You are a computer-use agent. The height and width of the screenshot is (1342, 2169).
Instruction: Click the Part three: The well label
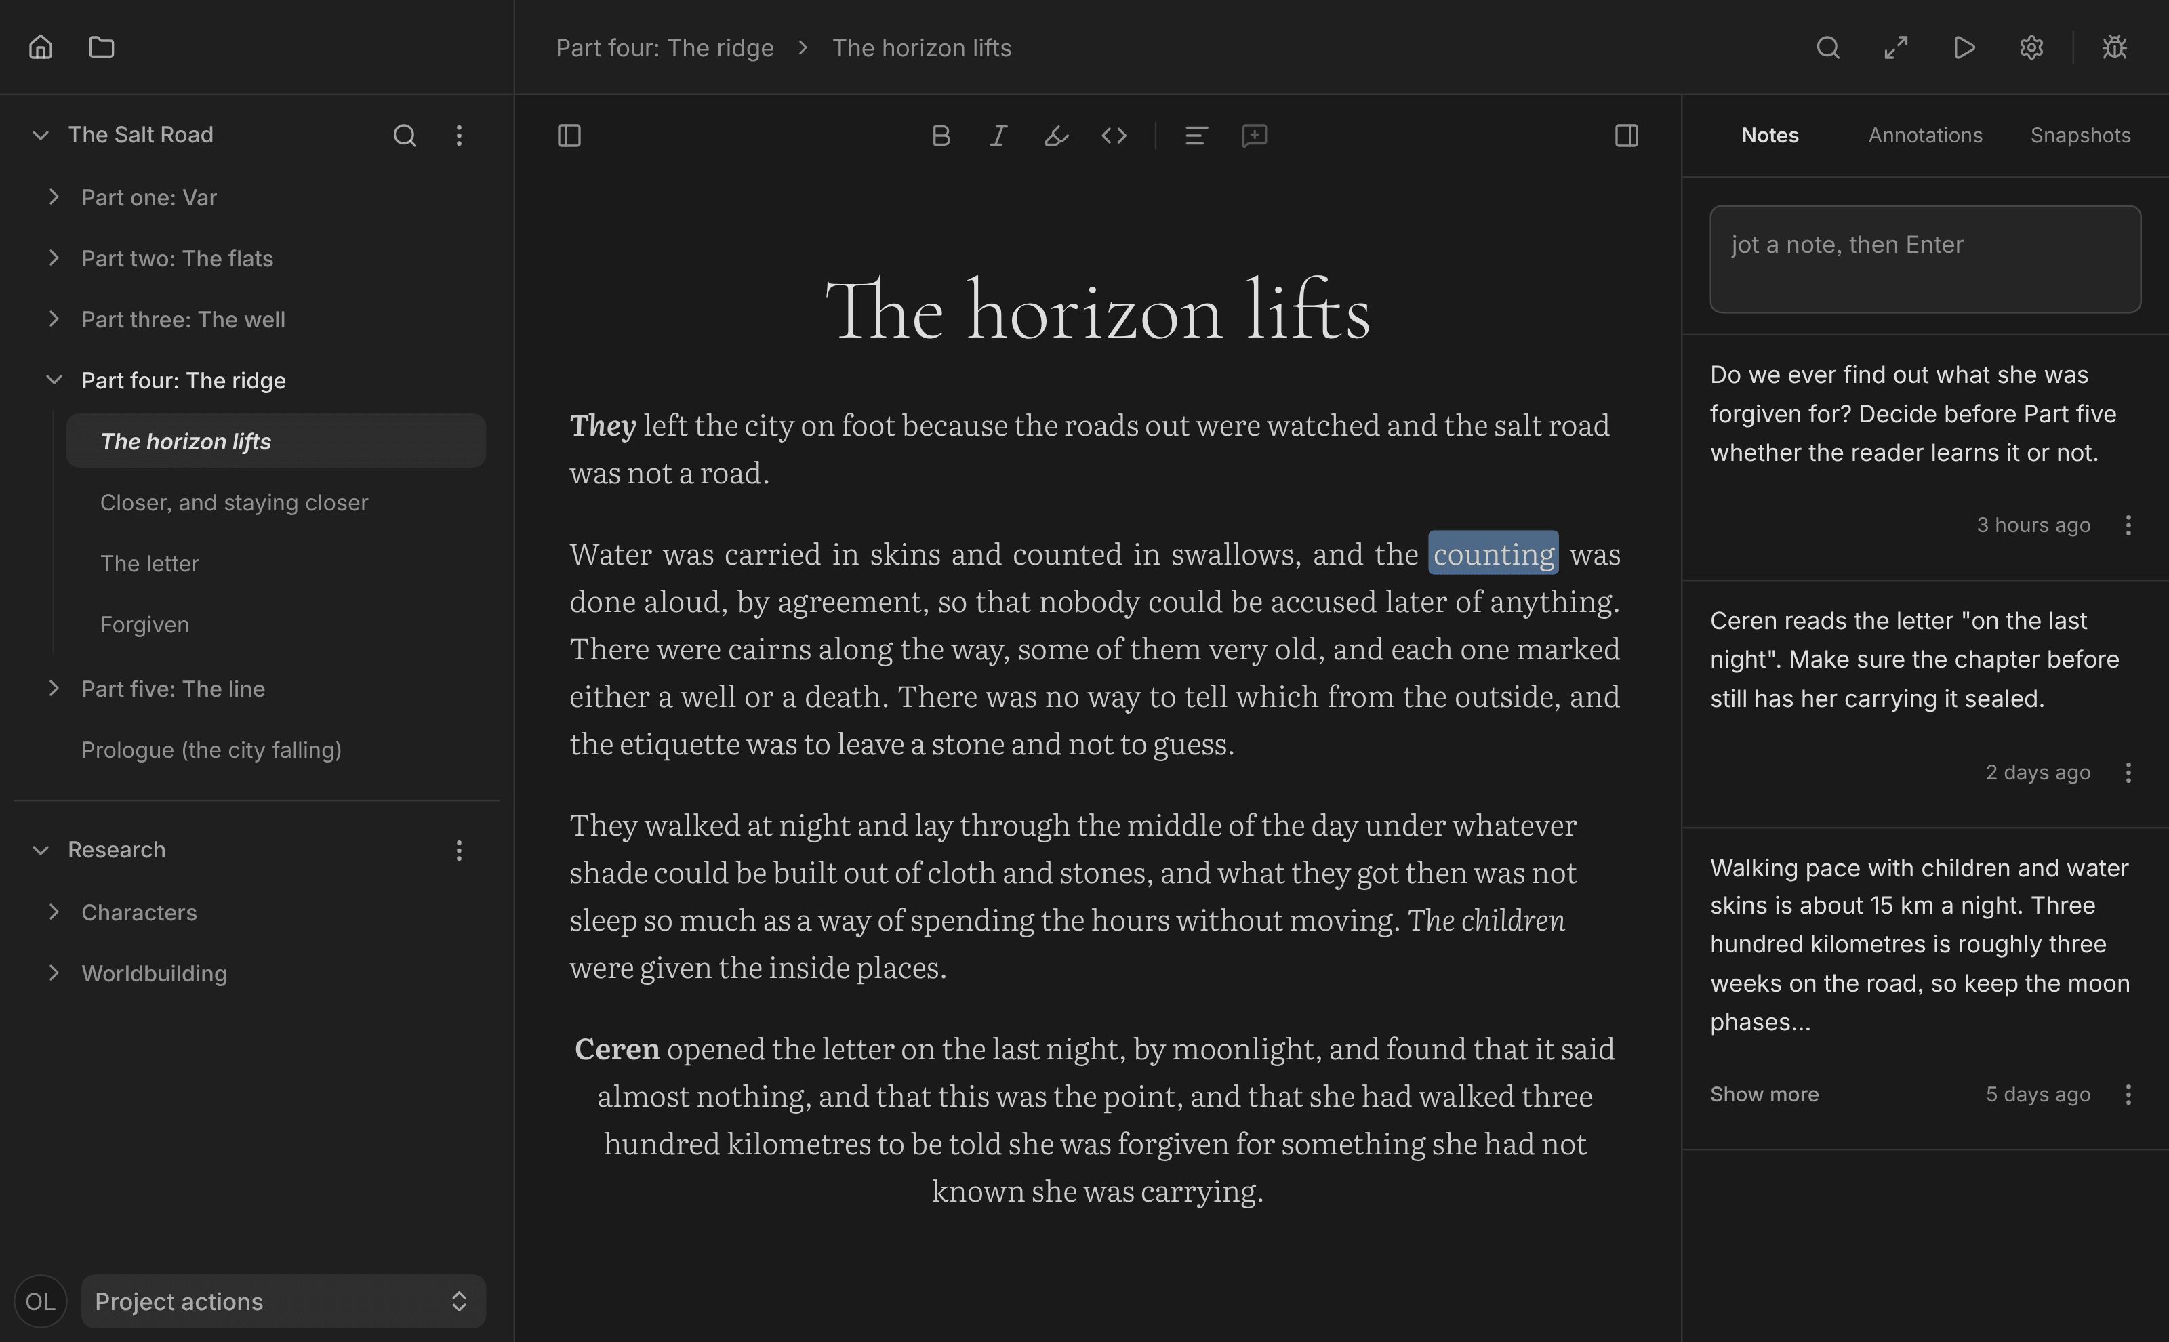point(184,319)
